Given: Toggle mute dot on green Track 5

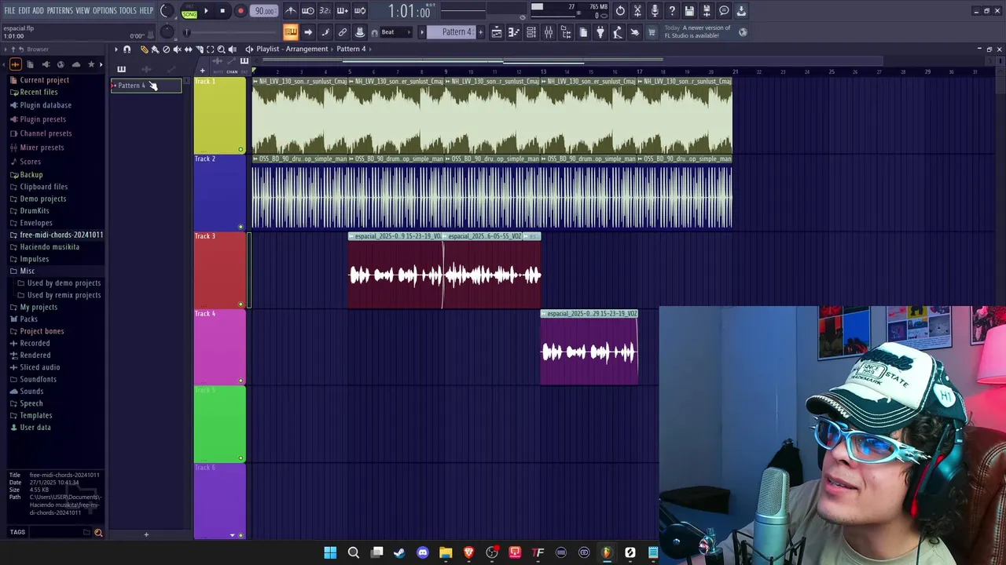Looking at the screenshot, I should click(241, 458).
